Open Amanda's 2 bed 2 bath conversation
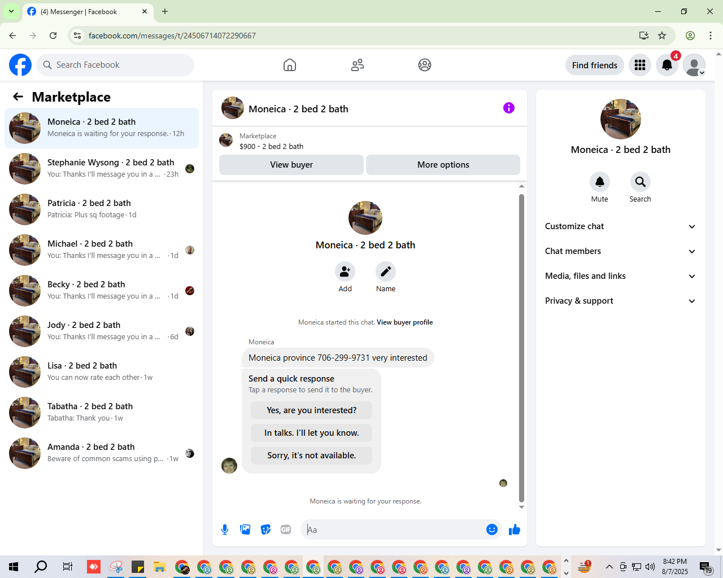This screenshot has height=578, width=723. tap(102, 453)
